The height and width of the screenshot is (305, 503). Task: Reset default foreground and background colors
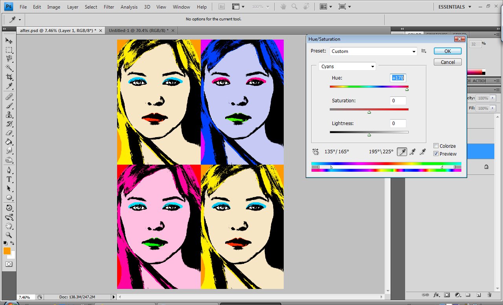click(5, 243)
